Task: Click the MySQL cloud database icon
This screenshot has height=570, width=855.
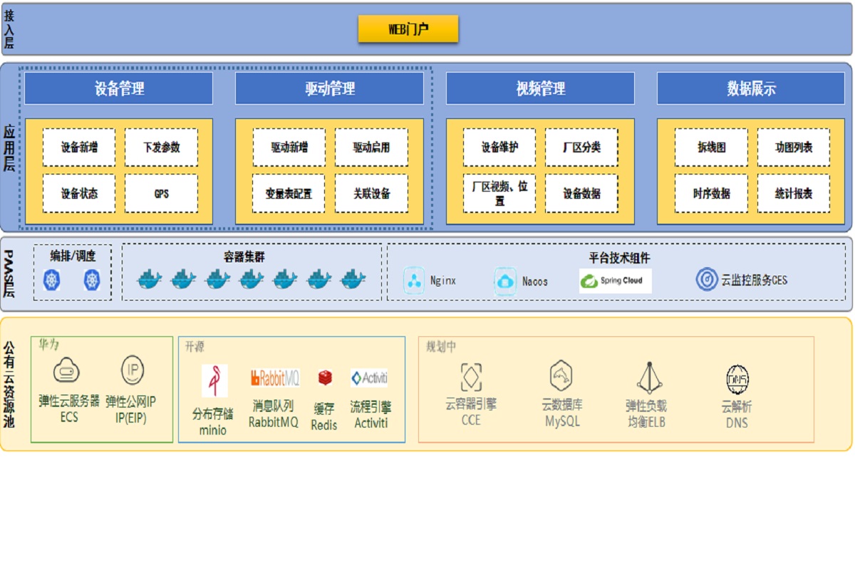Action: tap(561, 375)
